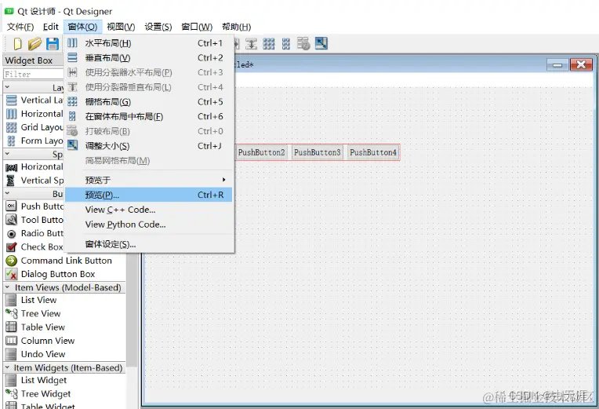Click the Vertical Spacer widget icon
This screenshot has width=599, height=409.
coord(11,181)
